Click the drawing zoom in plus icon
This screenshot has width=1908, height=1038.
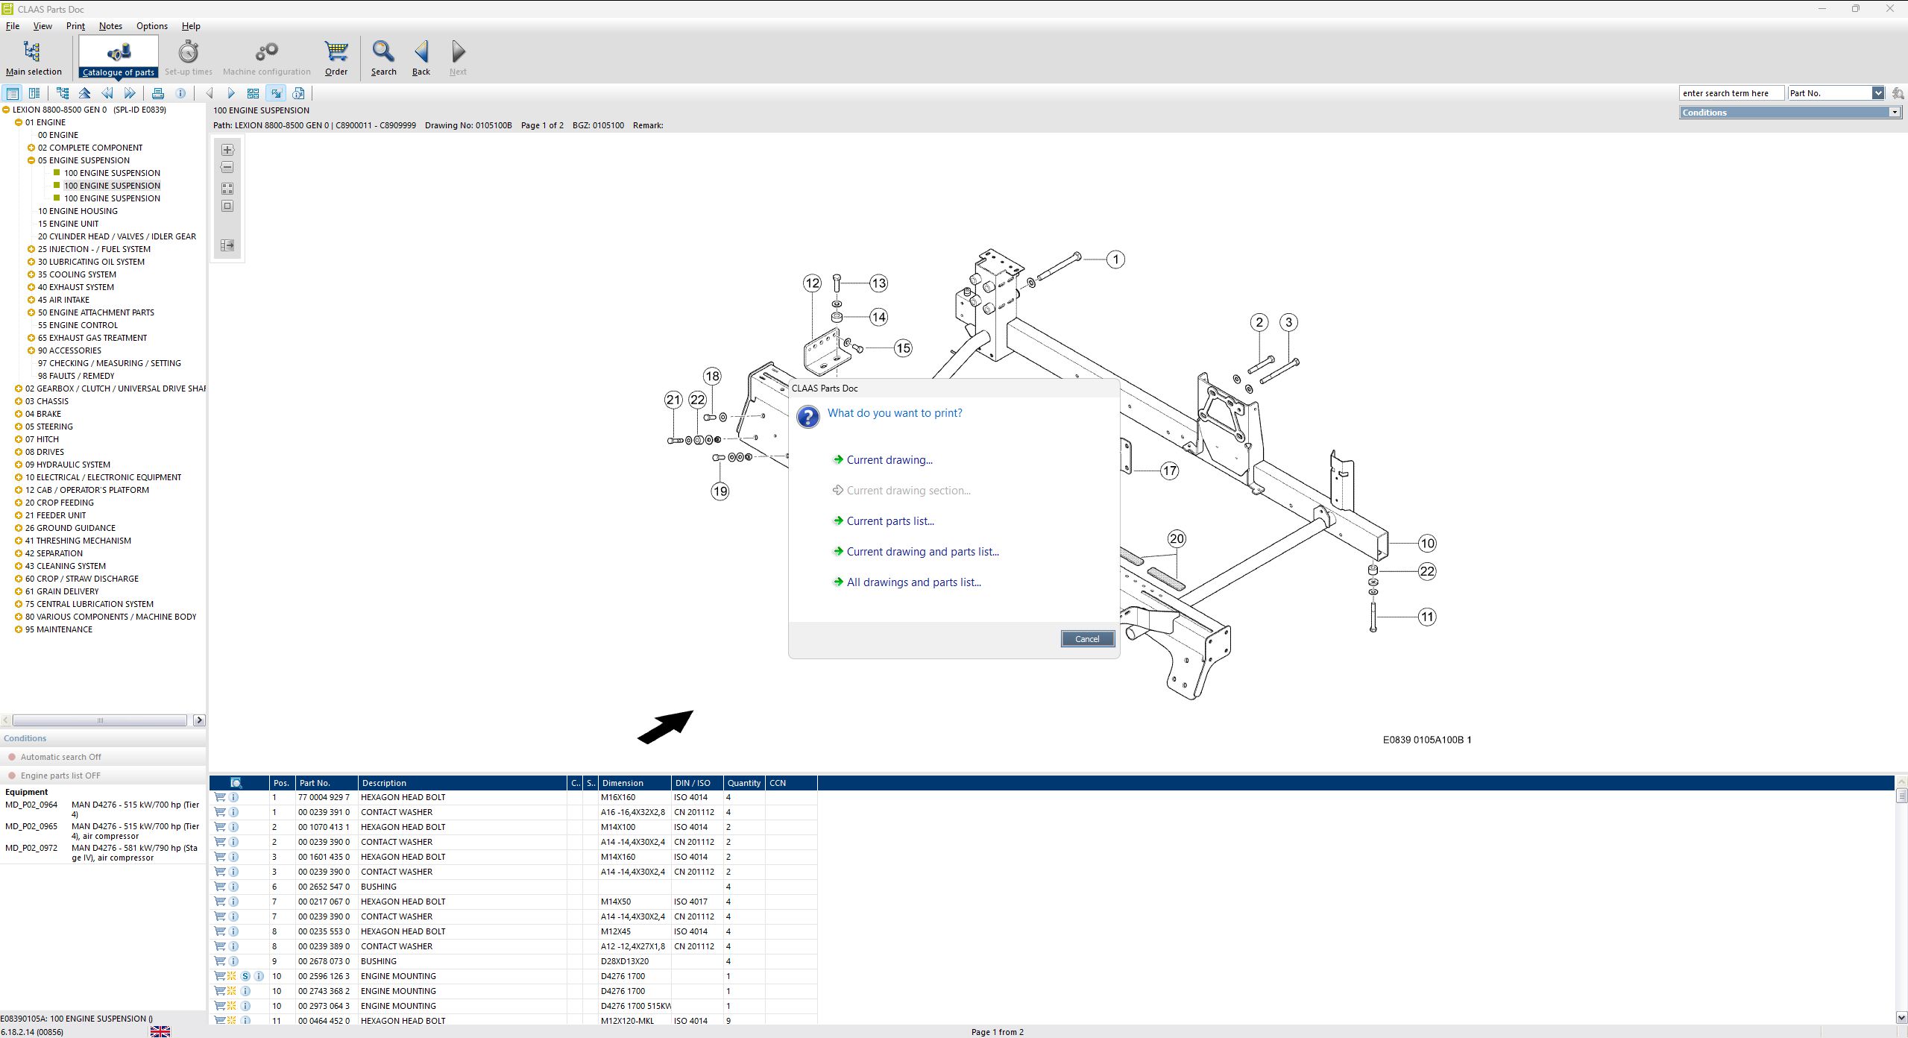point(227,150)
